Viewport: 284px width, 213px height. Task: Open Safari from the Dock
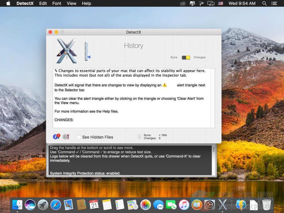(x=56, y=204)
